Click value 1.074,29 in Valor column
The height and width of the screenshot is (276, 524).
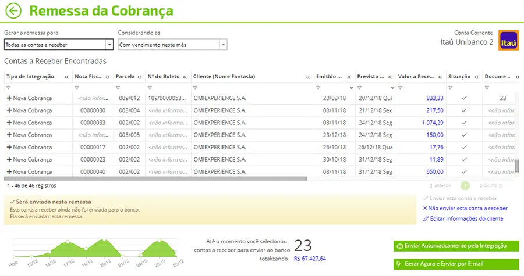[x=433, y=123]
